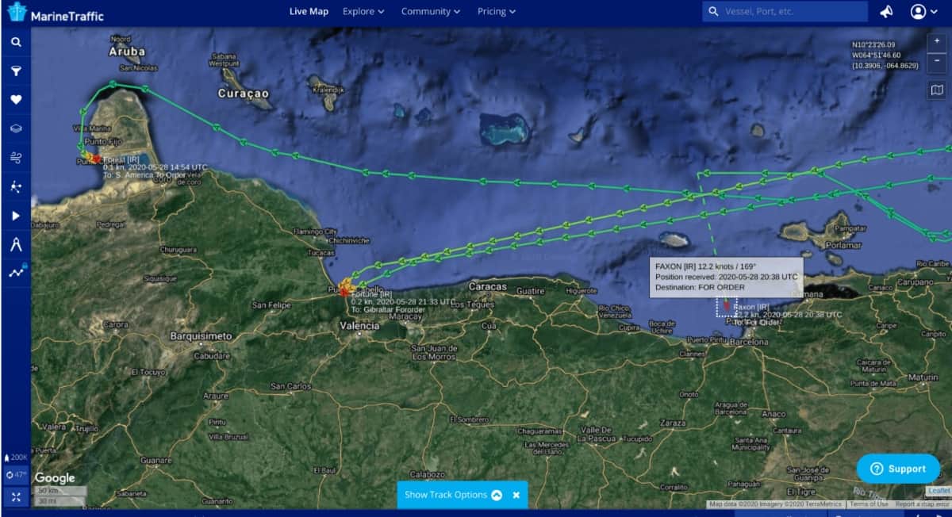The image size is (952, 517).
Task: Open the map layers icon
Action: click(16, 128)
